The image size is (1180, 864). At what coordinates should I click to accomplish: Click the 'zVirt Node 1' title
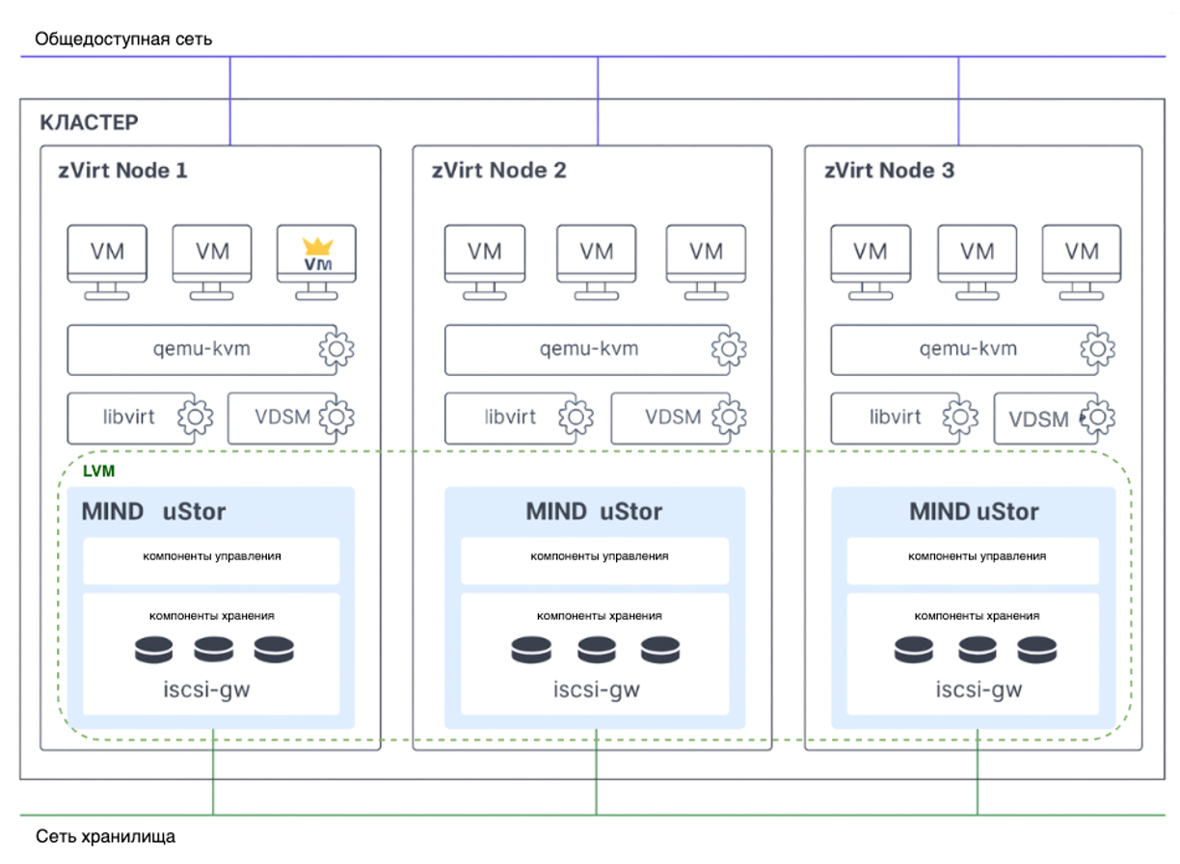[x=121, y=171]
